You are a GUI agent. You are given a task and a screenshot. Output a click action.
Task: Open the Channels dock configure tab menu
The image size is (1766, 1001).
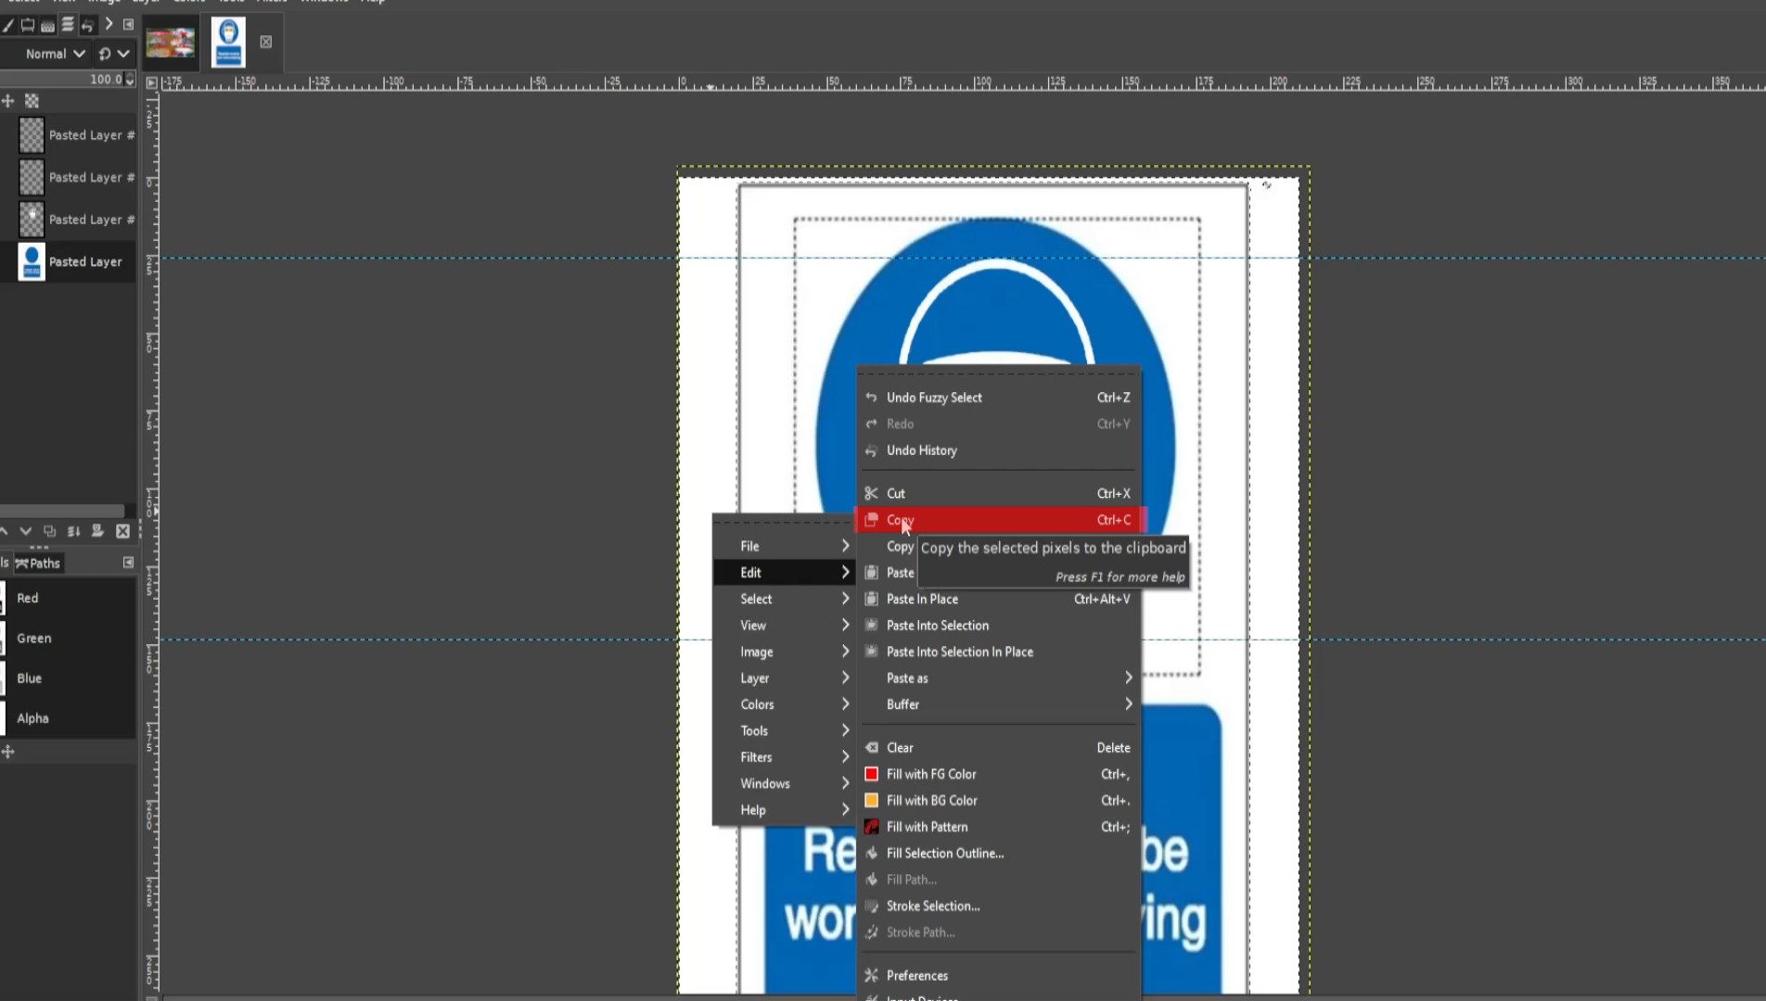(128, 563)
